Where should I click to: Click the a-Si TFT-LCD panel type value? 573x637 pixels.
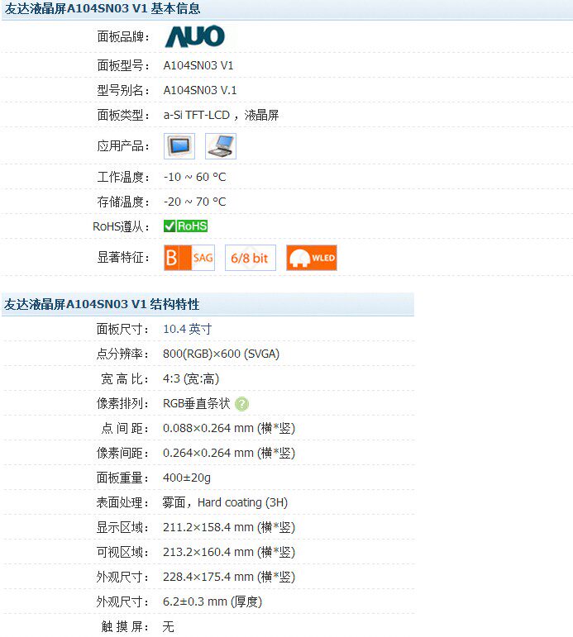point(222,116)
